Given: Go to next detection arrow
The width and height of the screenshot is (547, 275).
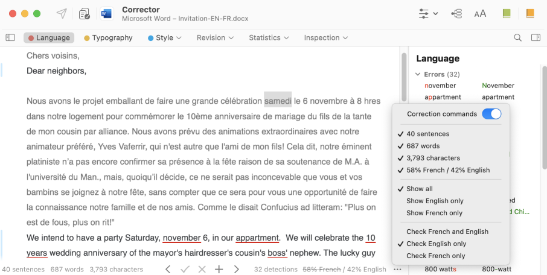Looking at the screenshot, I should (x=236, y=269).
